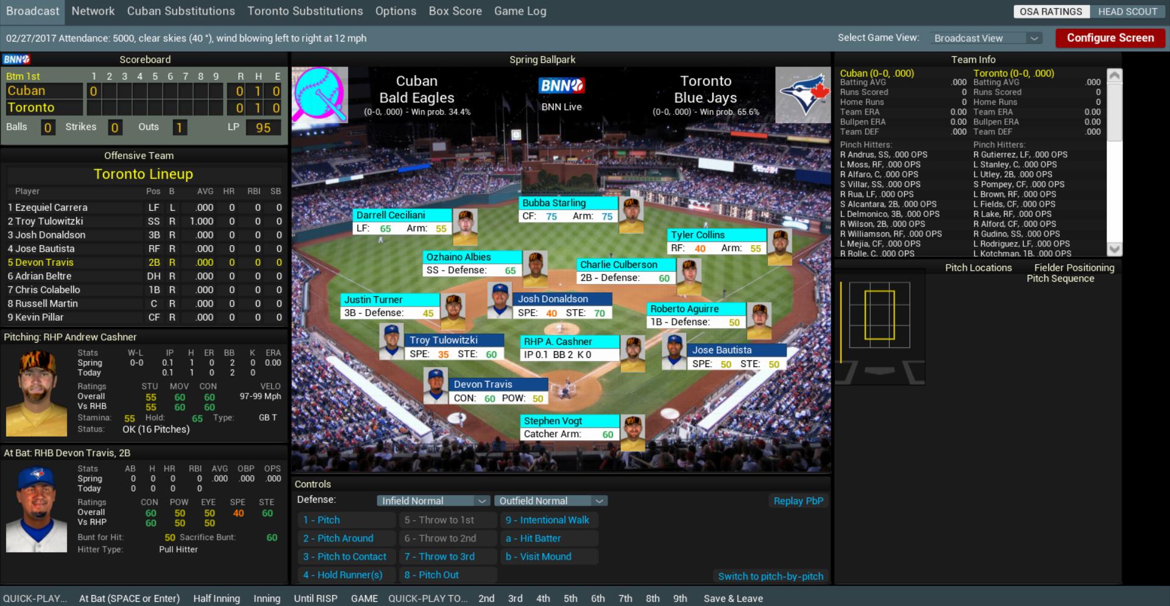This screenshot has width=1170, height=606.
Task: Choose 8 - Pitch Out
Action: 448,575
